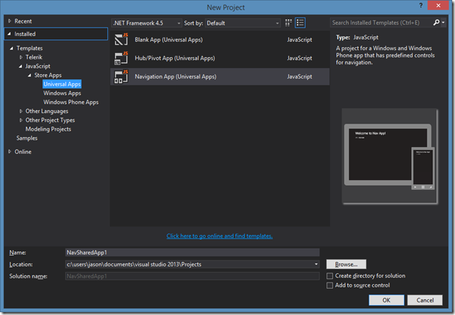
Task: Click the Navigation App template icon
Action: (121, 76)
